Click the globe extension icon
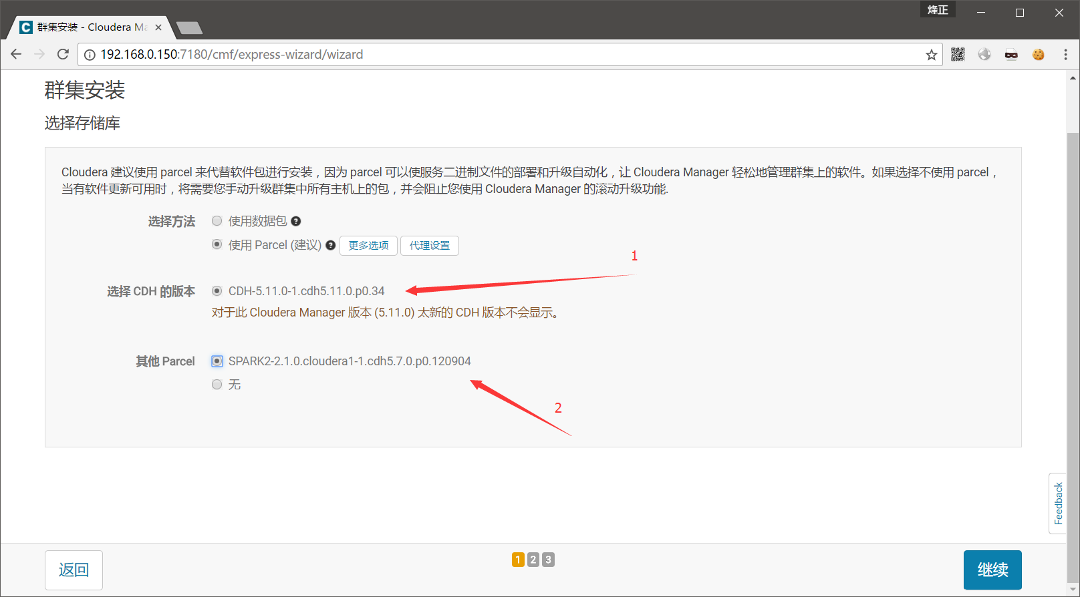The width and height of the screenshot is (1080, 597). pyautogui.click(x=984, y=55)
